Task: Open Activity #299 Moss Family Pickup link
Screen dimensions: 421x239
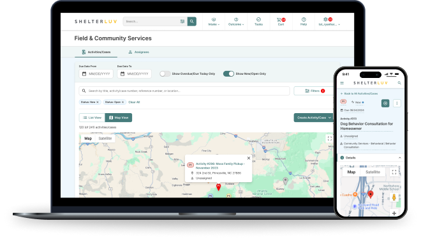Action: click(x=220, y=166)
